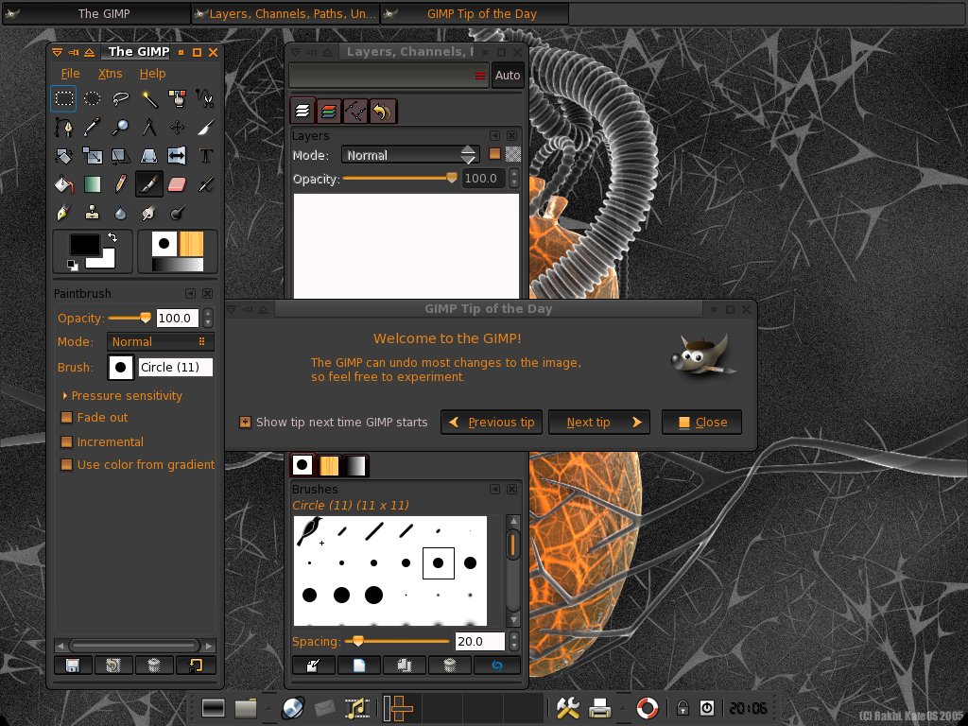
Task: Switch to the Gradients tab below
Action: (x=355, y=465)
